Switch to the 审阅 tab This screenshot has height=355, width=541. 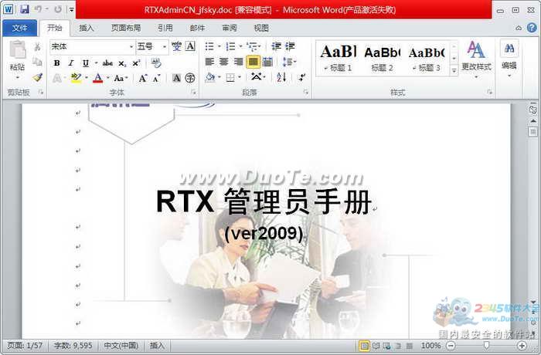230,29
